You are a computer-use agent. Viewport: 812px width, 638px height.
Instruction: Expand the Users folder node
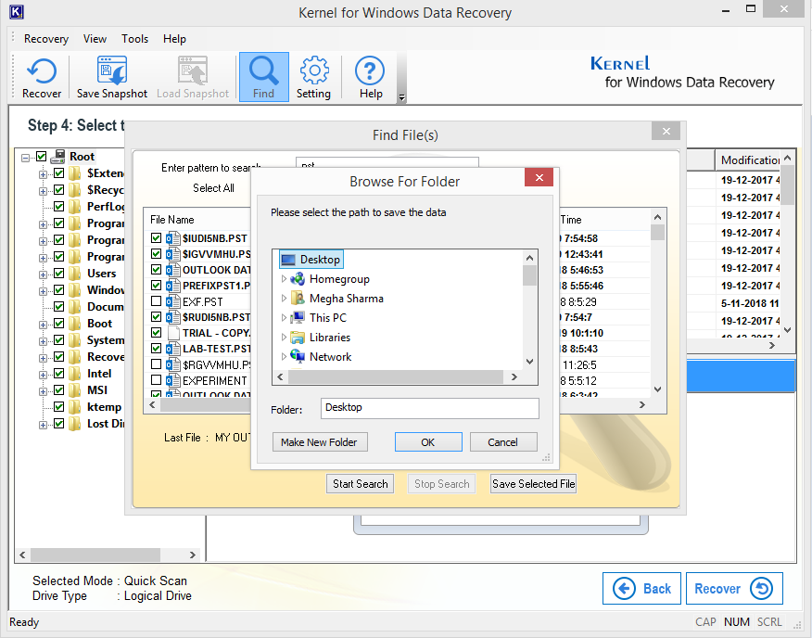[x=43, y=274]
